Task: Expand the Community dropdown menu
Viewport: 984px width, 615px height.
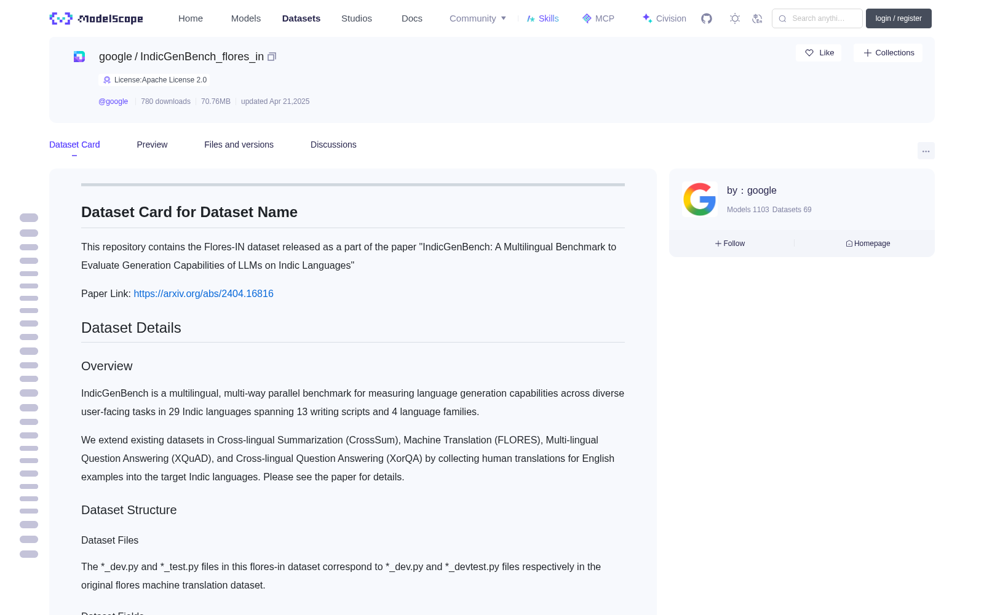Action: 478,18
